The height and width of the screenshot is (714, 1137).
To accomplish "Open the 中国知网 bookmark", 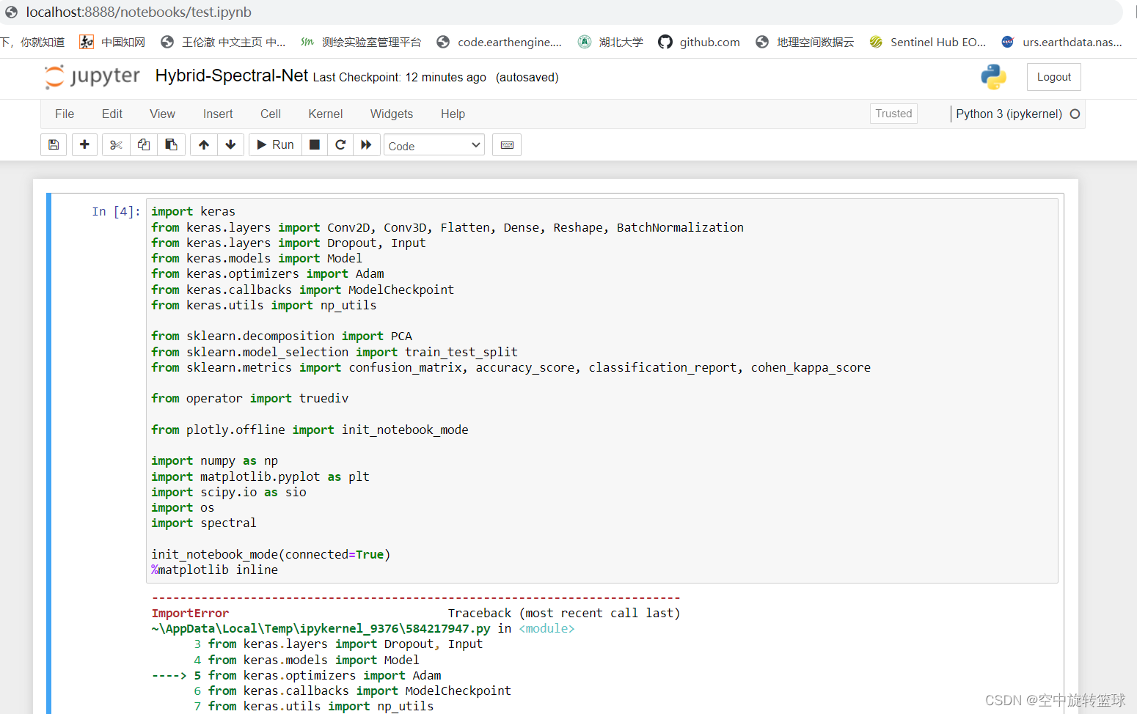I will [x=112, y=43].
